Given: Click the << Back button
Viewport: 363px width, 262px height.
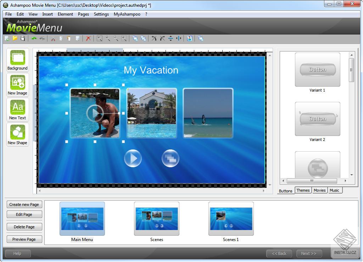Looking at the screenshot, I should (x=279, y=253).
